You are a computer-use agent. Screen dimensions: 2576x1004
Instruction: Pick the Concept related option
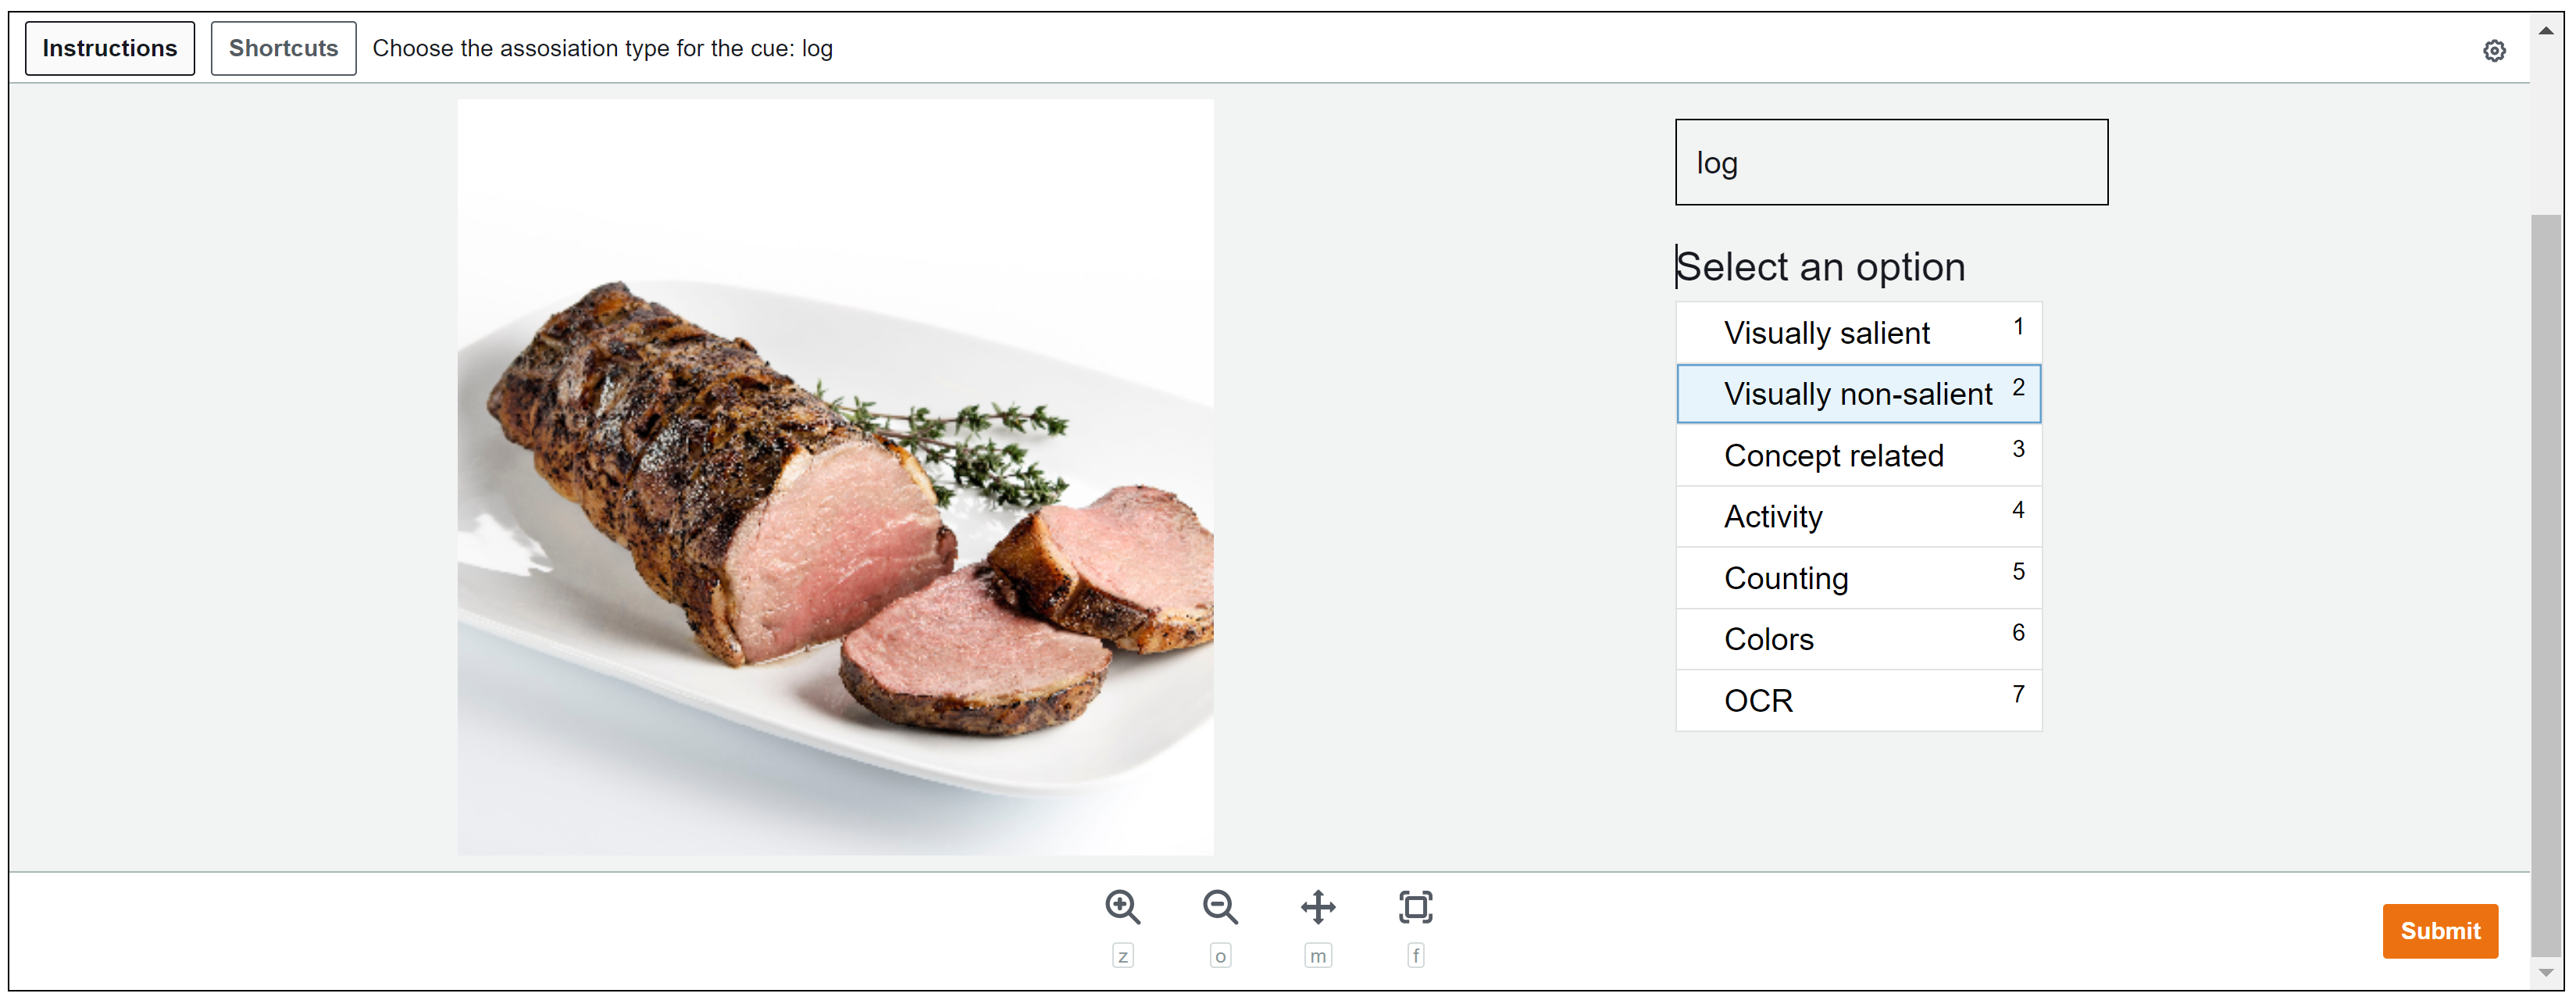point(1858,455)
